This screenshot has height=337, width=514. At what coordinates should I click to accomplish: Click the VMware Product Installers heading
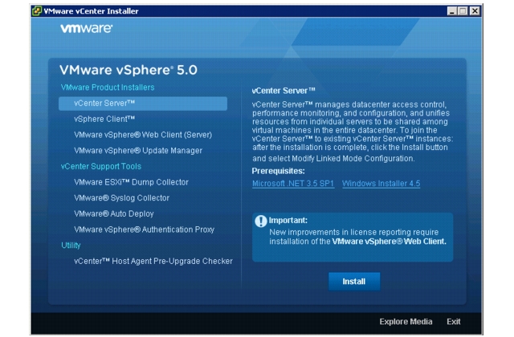[108, 87]
